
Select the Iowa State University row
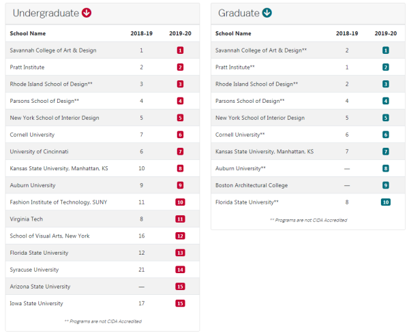pos(102,303)
